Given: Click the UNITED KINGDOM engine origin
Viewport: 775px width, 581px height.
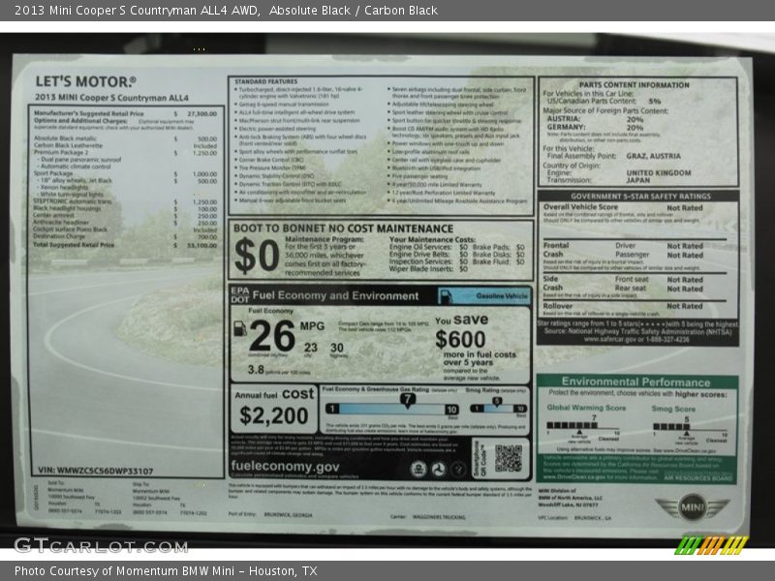Looking at the screenshot, I should point(659,173).
